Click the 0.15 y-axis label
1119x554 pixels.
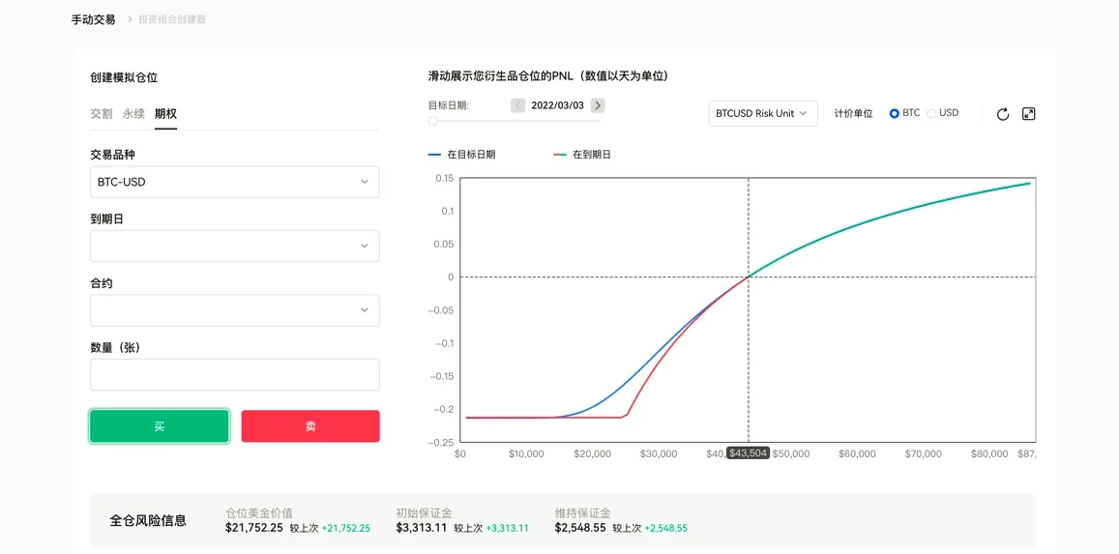pos(445,178)
